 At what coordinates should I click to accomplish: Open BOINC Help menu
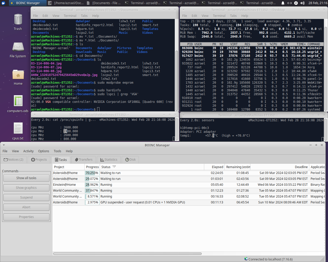click(x=69, y=151)
